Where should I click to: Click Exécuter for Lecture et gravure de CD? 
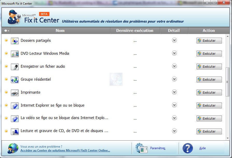coord(209,131)
